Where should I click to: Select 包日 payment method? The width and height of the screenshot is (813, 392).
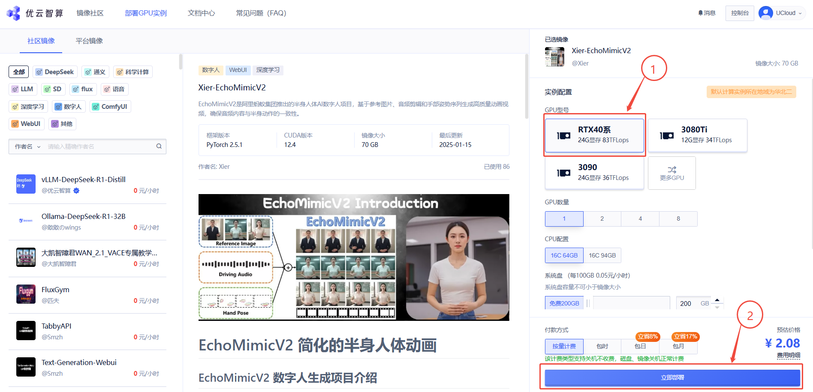pyautogui.click(x=640, y=346)
